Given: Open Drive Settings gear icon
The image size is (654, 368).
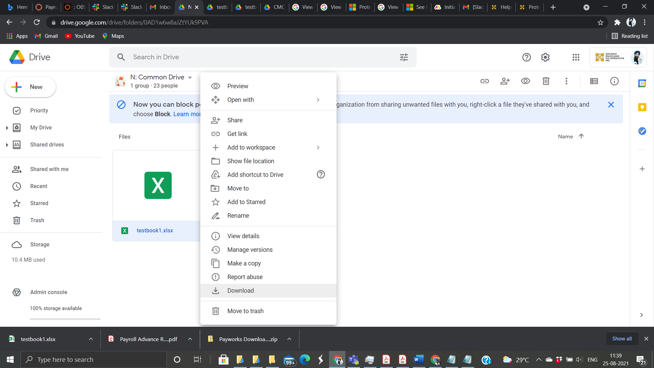Looking at the screenshot, I should point(545,57).
